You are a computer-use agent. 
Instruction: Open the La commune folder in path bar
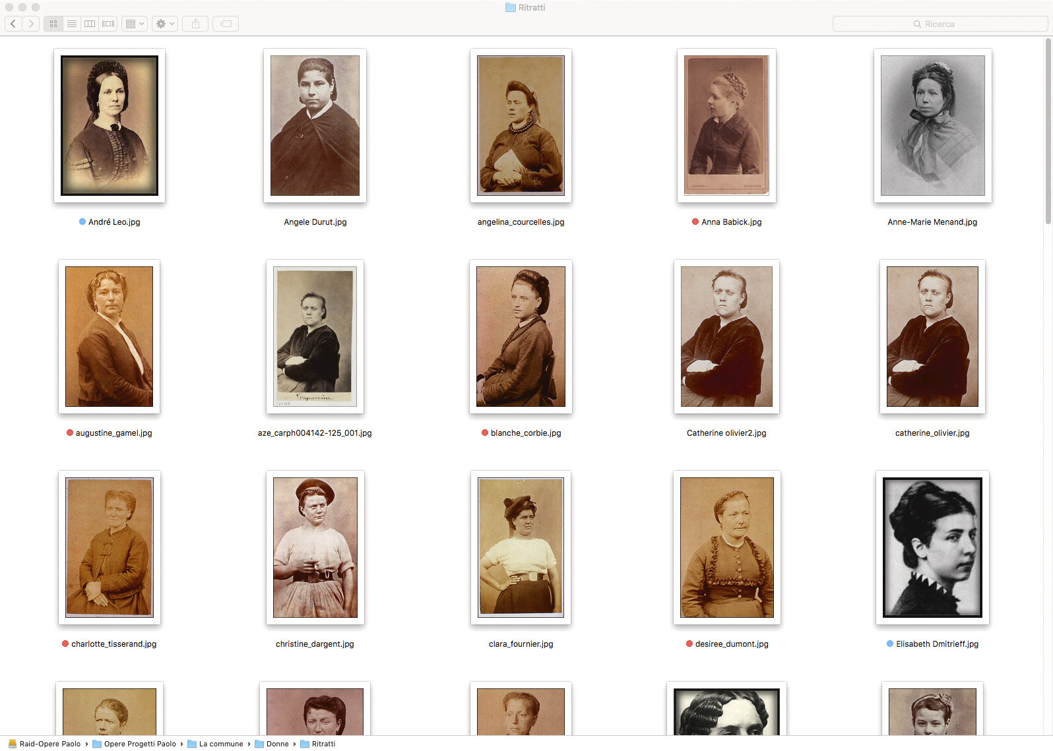[220, 744]
